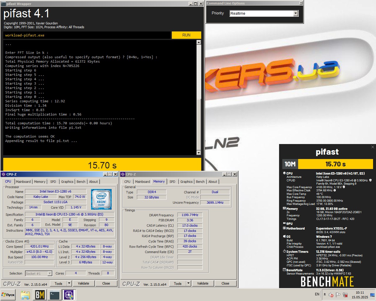This screenshot has width=376, height=301.
Task: Close the BenchMate pifast result panel
Action: point(372,147)
